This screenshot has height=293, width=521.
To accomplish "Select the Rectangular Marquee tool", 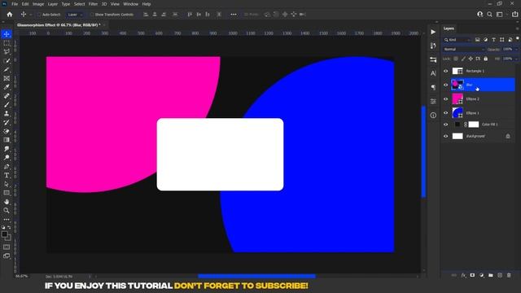I will (x=7, y=43).
